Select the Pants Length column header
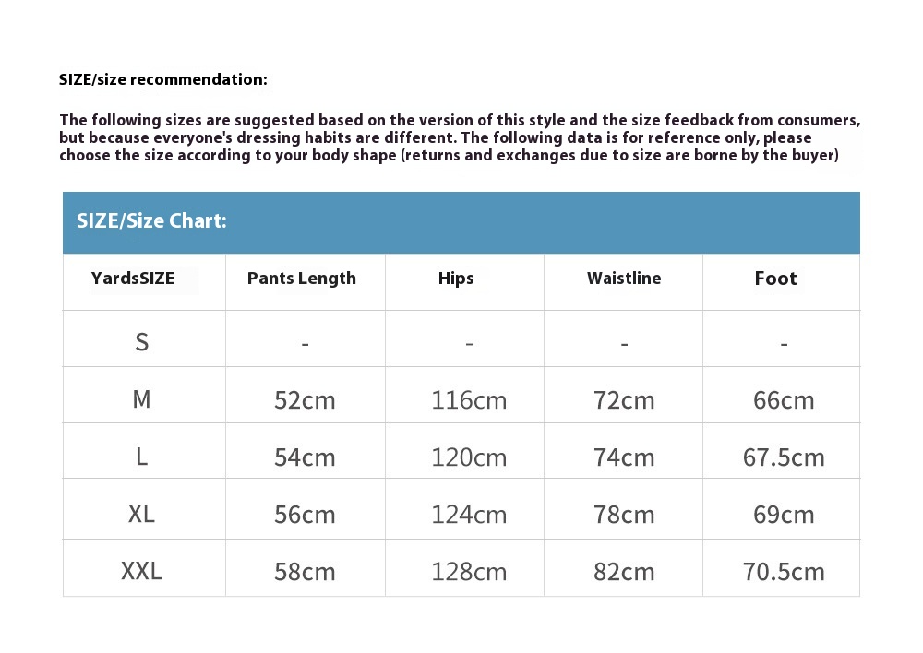This screenshot has height=653, width=923. (302, 279)
